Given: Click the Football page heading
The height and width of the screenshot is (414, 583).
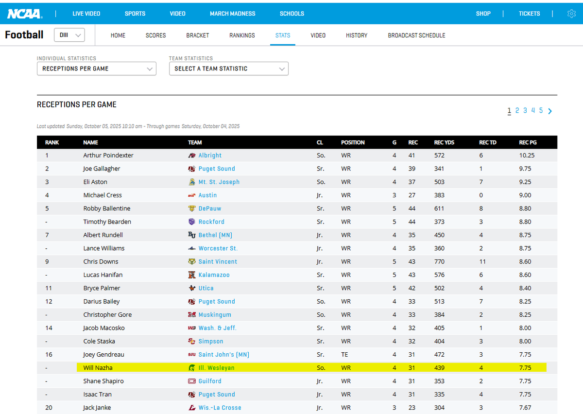Looking at the screenshot, I should (x=24, y=35).
